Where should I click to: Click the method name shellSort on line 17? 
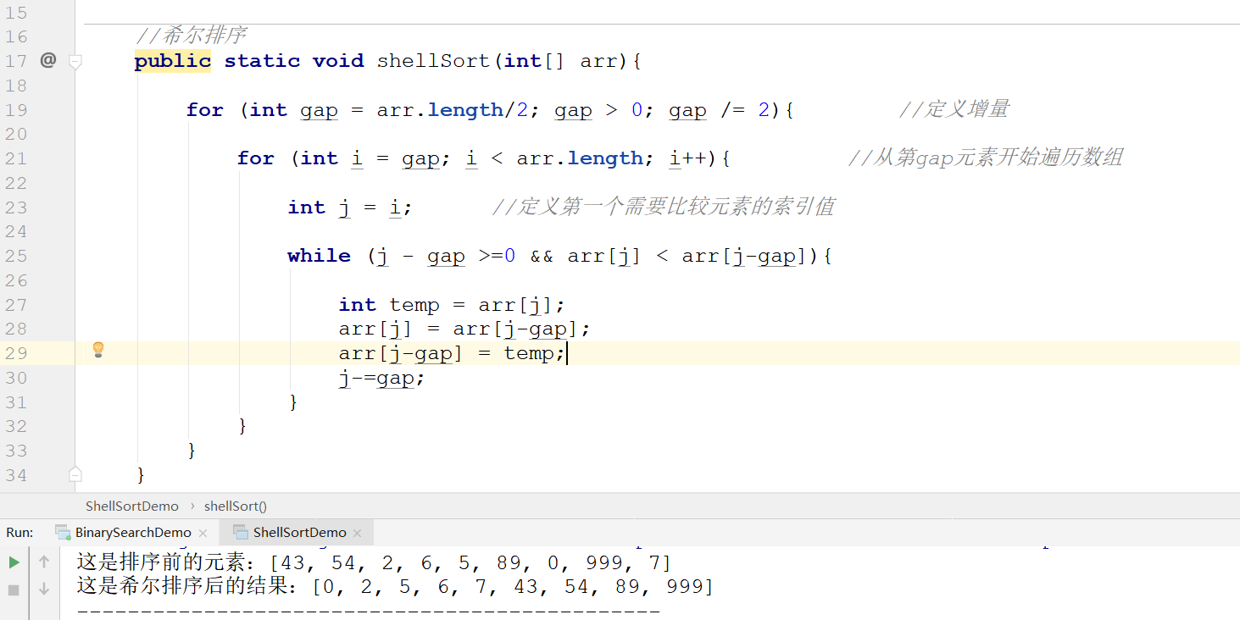(x=434, y=61)
